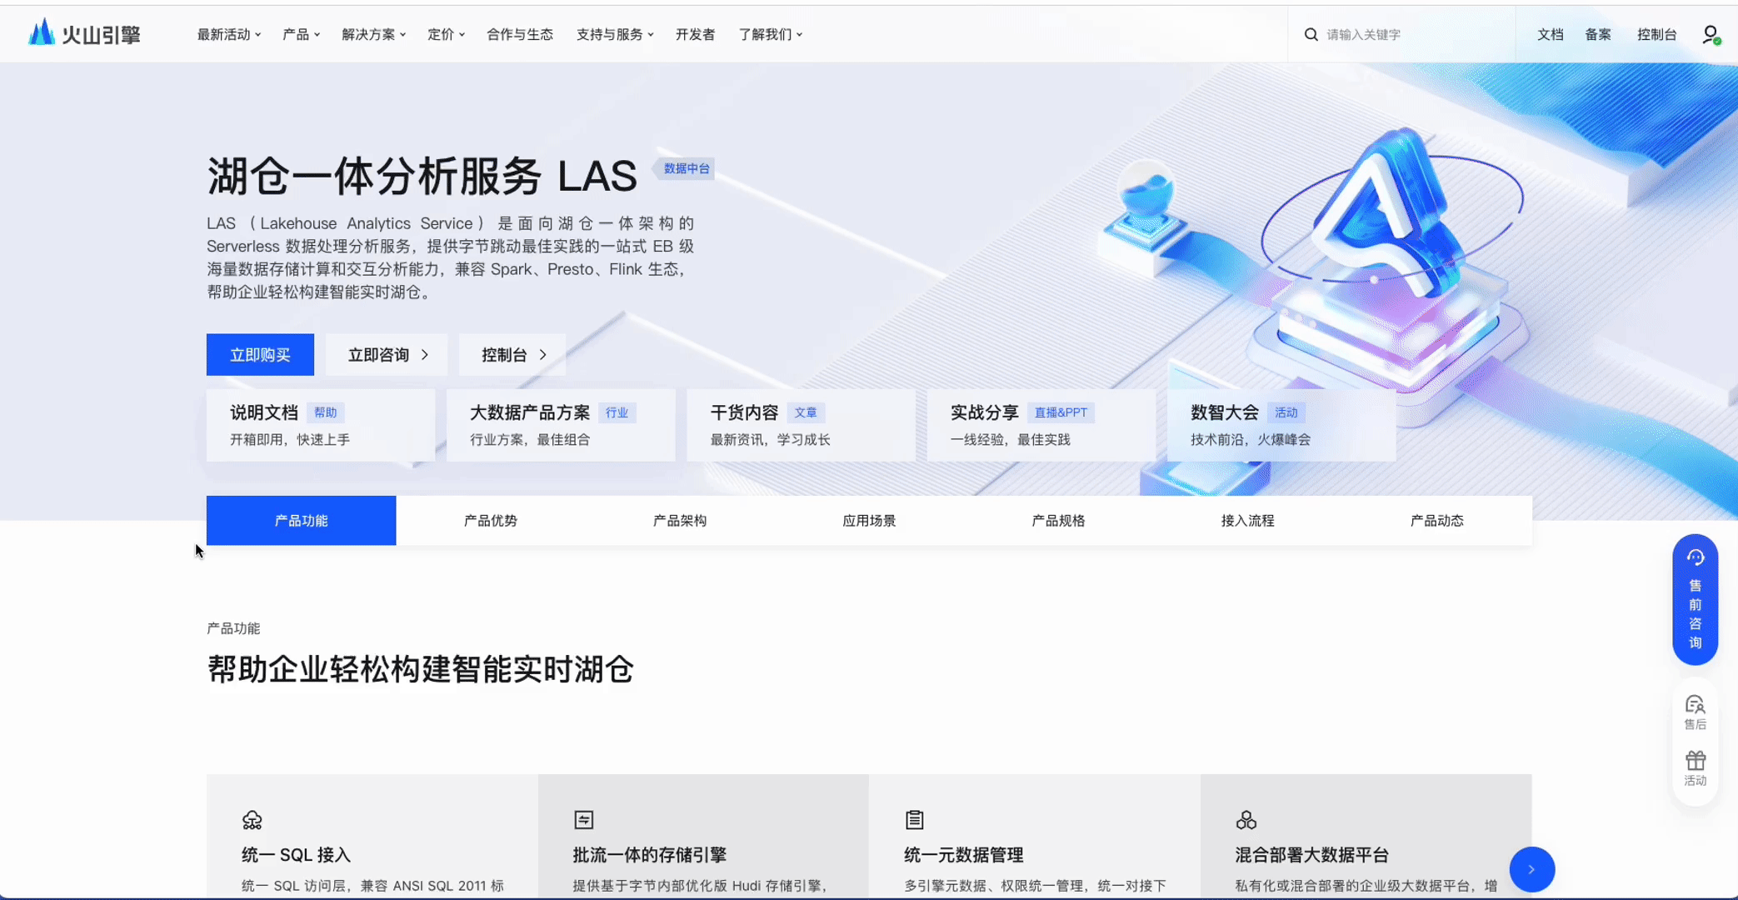Switch to the 产品优势 tab
This screenshot has height=900, width=1738.
(490, 521)
